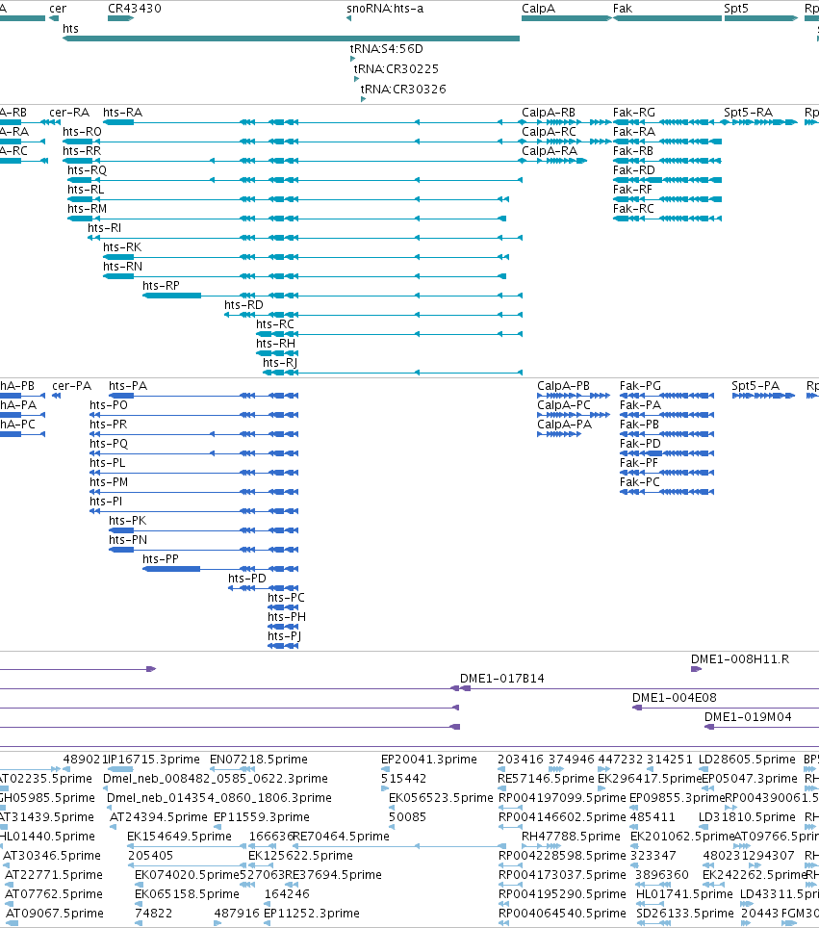Click the CalpA-RB transcript label
Image resolution: width=819 pixels, height=928 pixels.
coord(549,113)
